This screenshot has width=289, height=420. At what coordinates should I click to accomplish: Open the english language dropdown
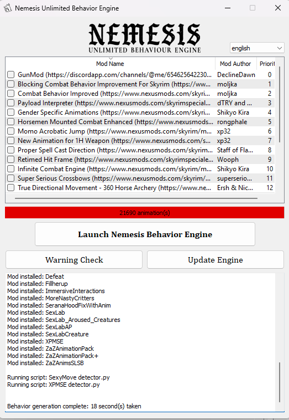257,48
